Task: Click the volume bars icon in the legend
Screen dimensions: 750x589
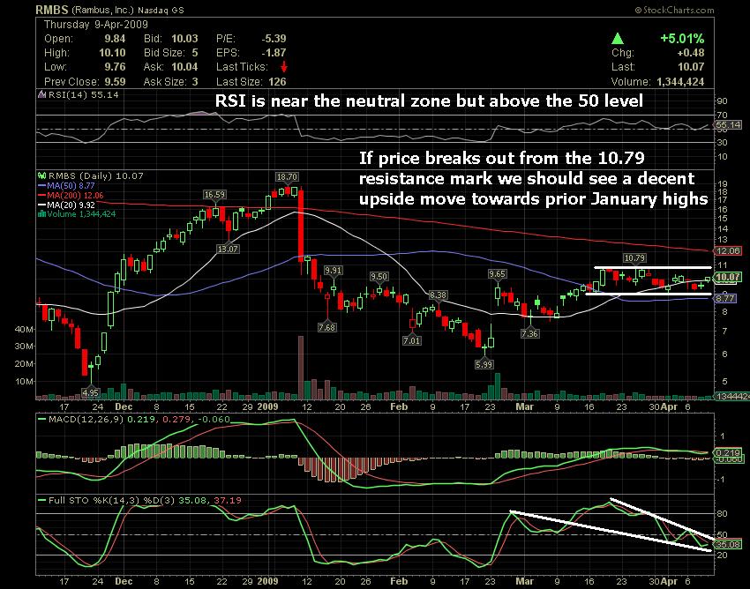Action: pos(41,214)
